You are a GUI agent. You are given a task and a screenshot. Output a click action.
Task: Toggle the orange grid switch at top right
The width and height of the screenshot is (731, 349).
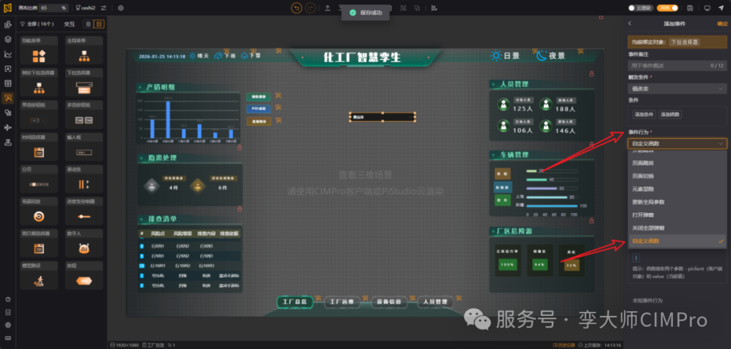tap(667, 8)
